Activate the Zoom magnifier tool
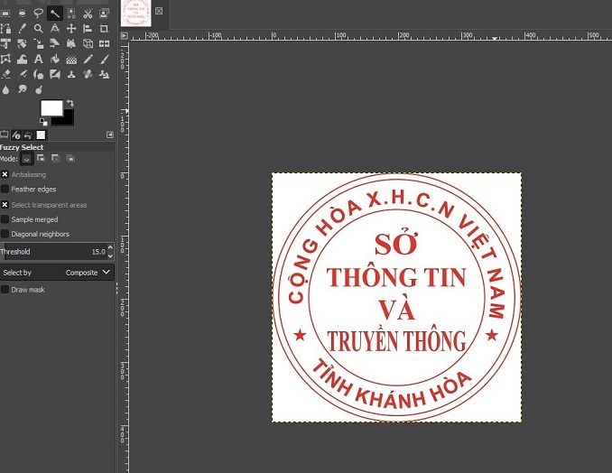 [x=38, y=28]
